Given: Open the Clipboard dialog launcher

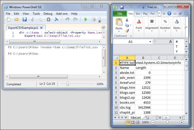Looking at the screenshot, I should pos(131,36).
